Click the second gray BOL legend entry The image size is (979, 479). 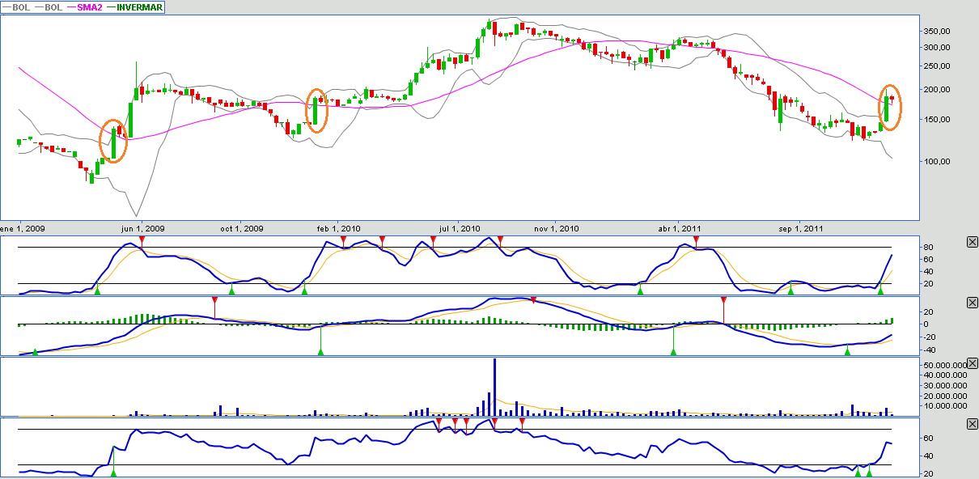[50, 7]
